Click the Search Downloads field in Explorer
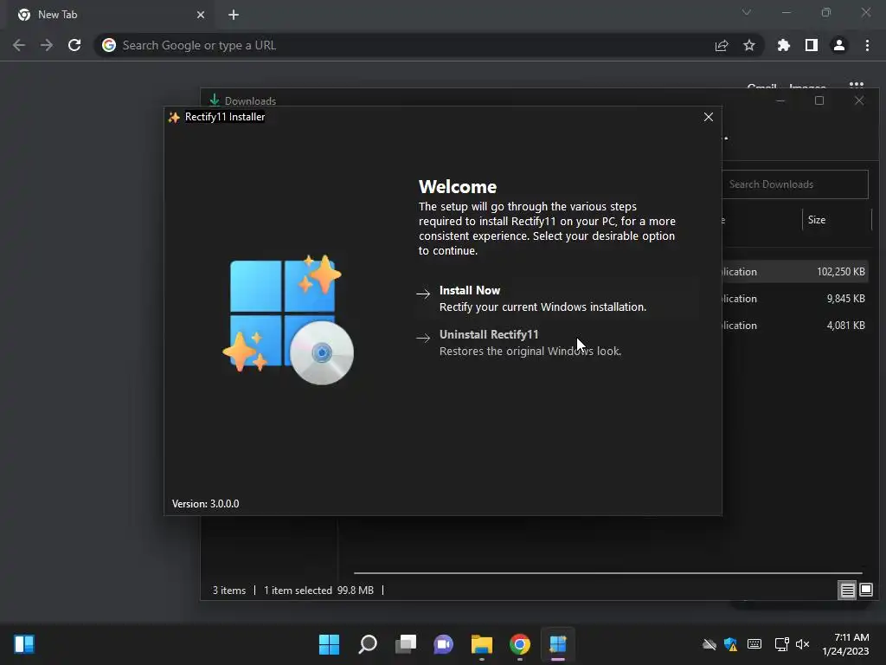The image size is (886, 665). click(795, 184)
